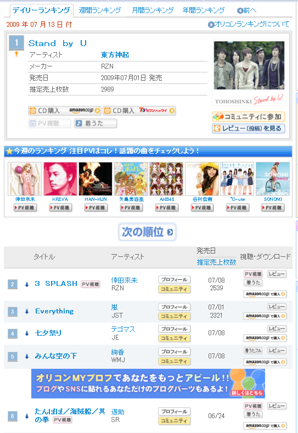Screen dimensions: 298x433
Task: Open プロフィール for 遊助
Action: 175,412
